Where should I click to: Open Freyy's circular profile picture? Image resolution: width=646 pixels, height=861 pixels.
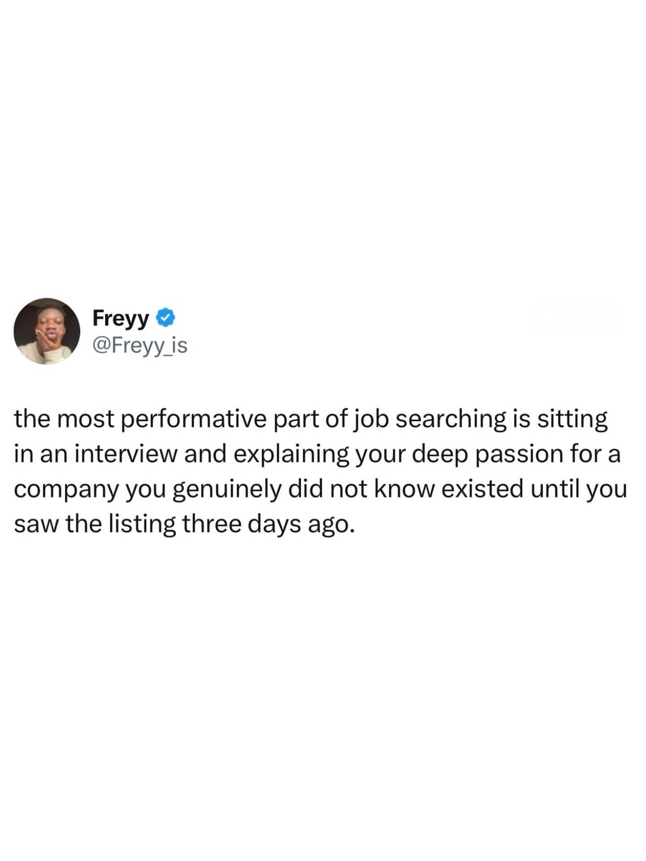point(47,331)
